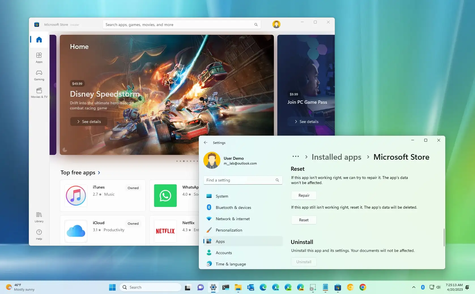Open the user profile picture in Microsoft Store
Image resolution: width=475 pixels, height=294 pixels.
click(276, 24)
